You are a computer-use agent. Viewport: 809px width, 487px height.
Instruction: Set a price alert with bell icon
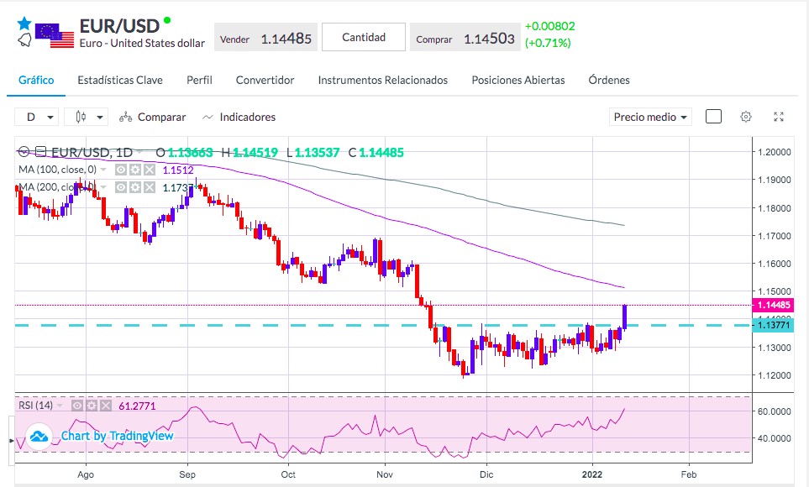tap(24, 39)
